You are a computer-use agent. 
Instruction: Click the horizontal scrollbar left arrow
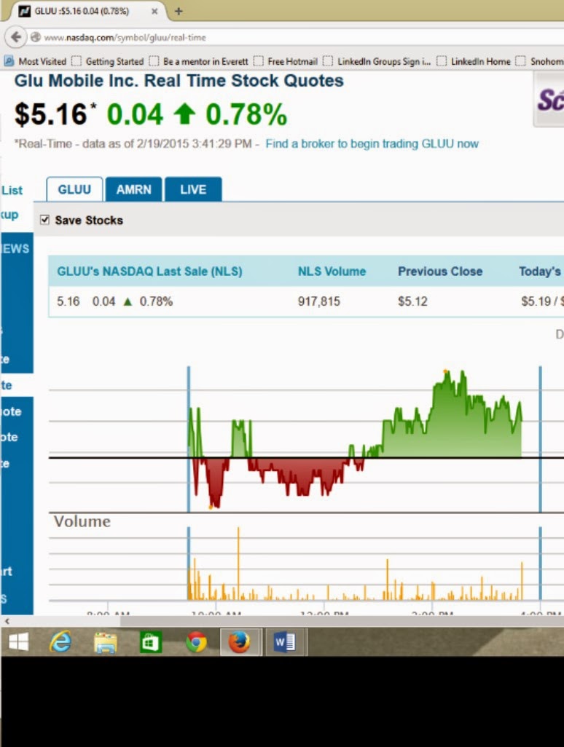[7, 621]
